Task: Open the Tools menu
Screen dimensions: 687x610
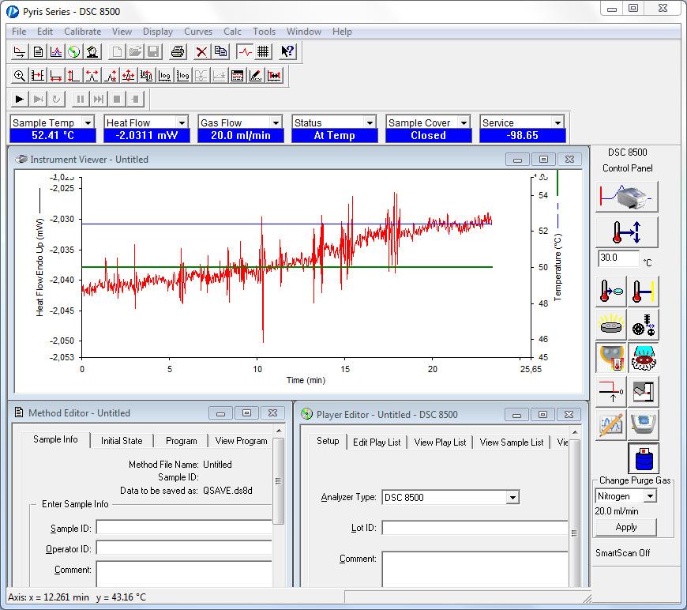Action: click(x=264, y=32)
